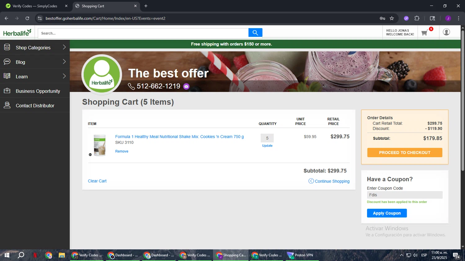Click the Shop Categories jar icon
The image size is (465, 261).
click(x=7, y=47)
